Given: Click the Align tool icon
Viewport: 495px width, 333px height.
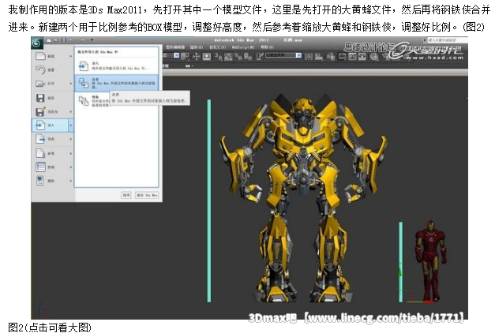Looking at the screenshot, I should click(x=319, y=57).
